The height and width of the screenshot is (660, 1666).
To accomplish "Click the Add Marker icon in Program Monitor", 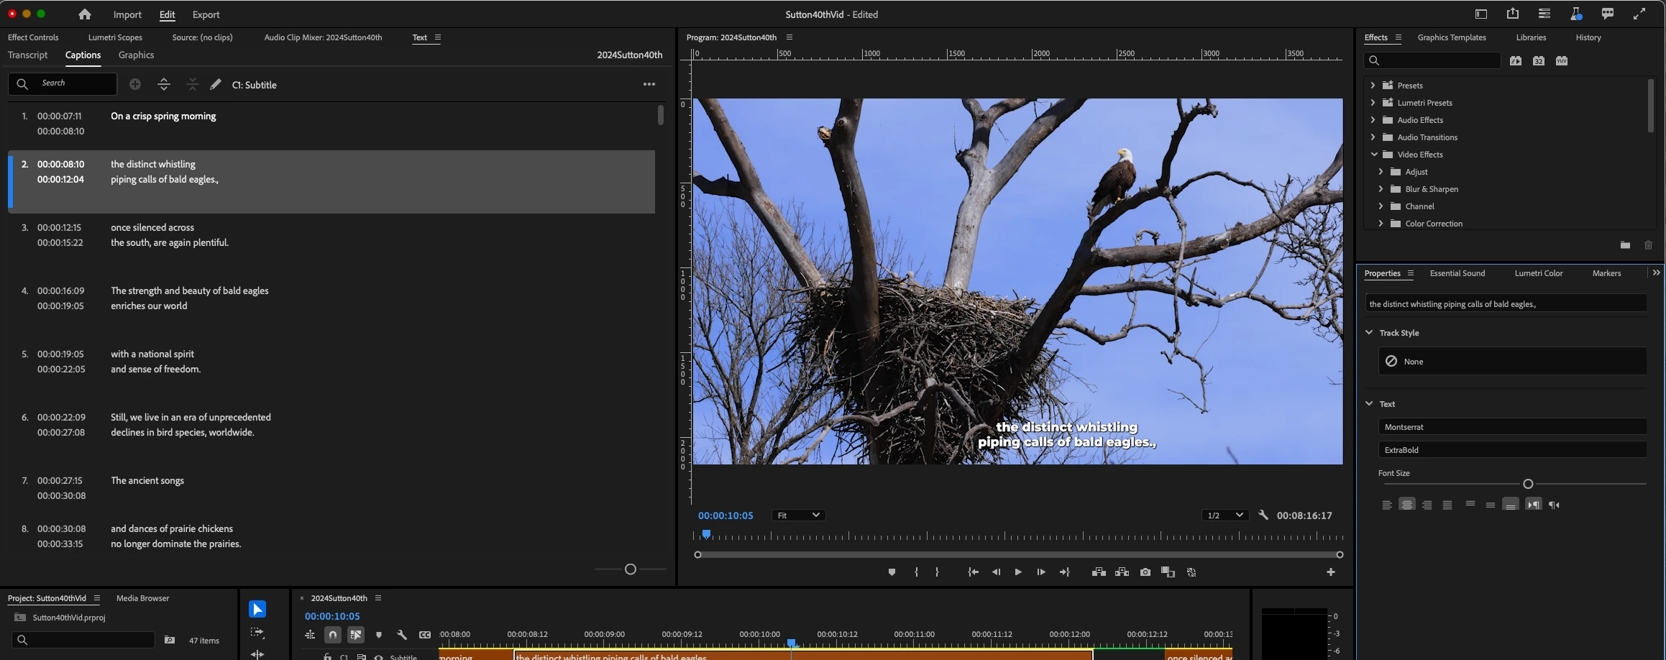I will [892, 572].
